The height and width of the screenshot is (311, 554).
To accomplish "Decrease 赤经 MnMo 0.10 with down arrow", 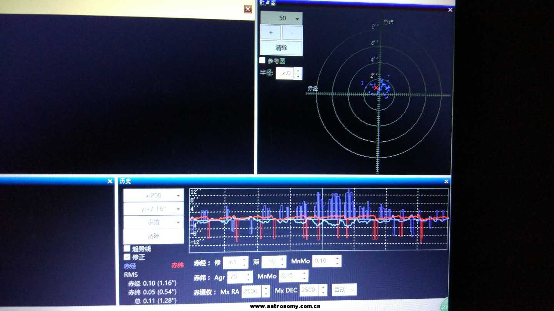I will coord(337,264).
